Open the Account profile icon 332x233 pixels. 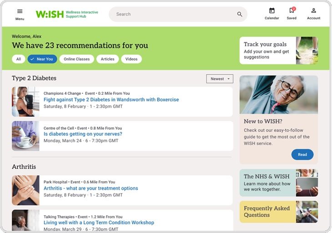[313, 11]
